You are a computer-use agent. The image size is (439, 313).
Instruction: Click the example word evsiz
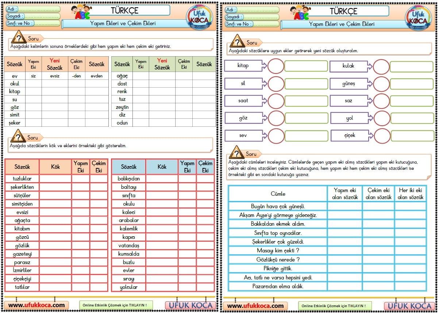tap(55, 76)
